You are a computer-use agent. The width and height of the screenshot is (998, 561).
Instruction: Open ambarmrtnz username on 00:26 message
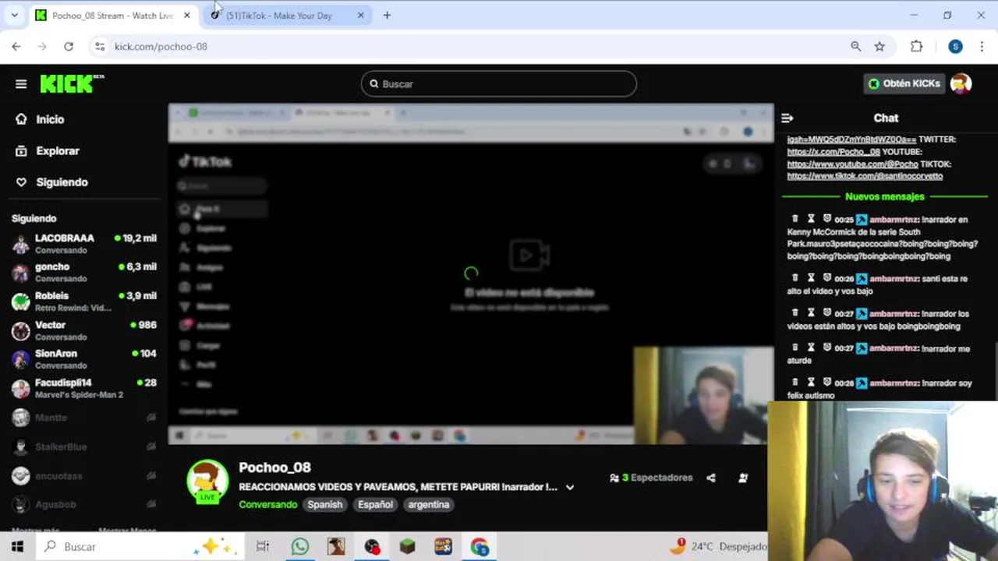pos(893,278)
